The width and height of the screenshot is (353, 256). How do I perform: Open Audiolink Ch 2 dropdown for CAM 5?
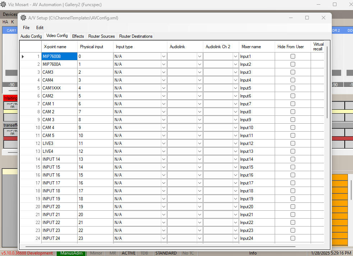[235, 136]
